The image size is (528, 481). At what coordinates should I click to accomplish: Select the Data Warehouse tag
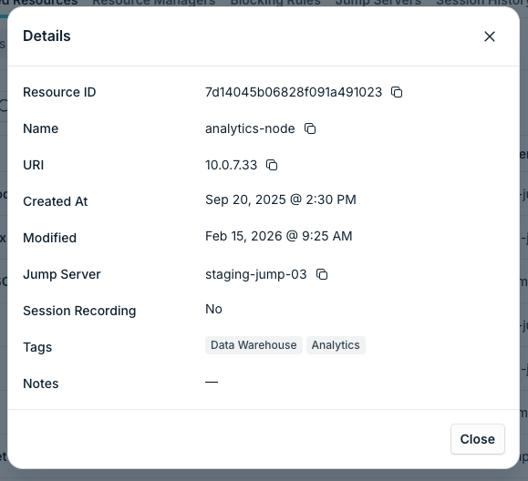pyautogui.click(x=254, y=345)
